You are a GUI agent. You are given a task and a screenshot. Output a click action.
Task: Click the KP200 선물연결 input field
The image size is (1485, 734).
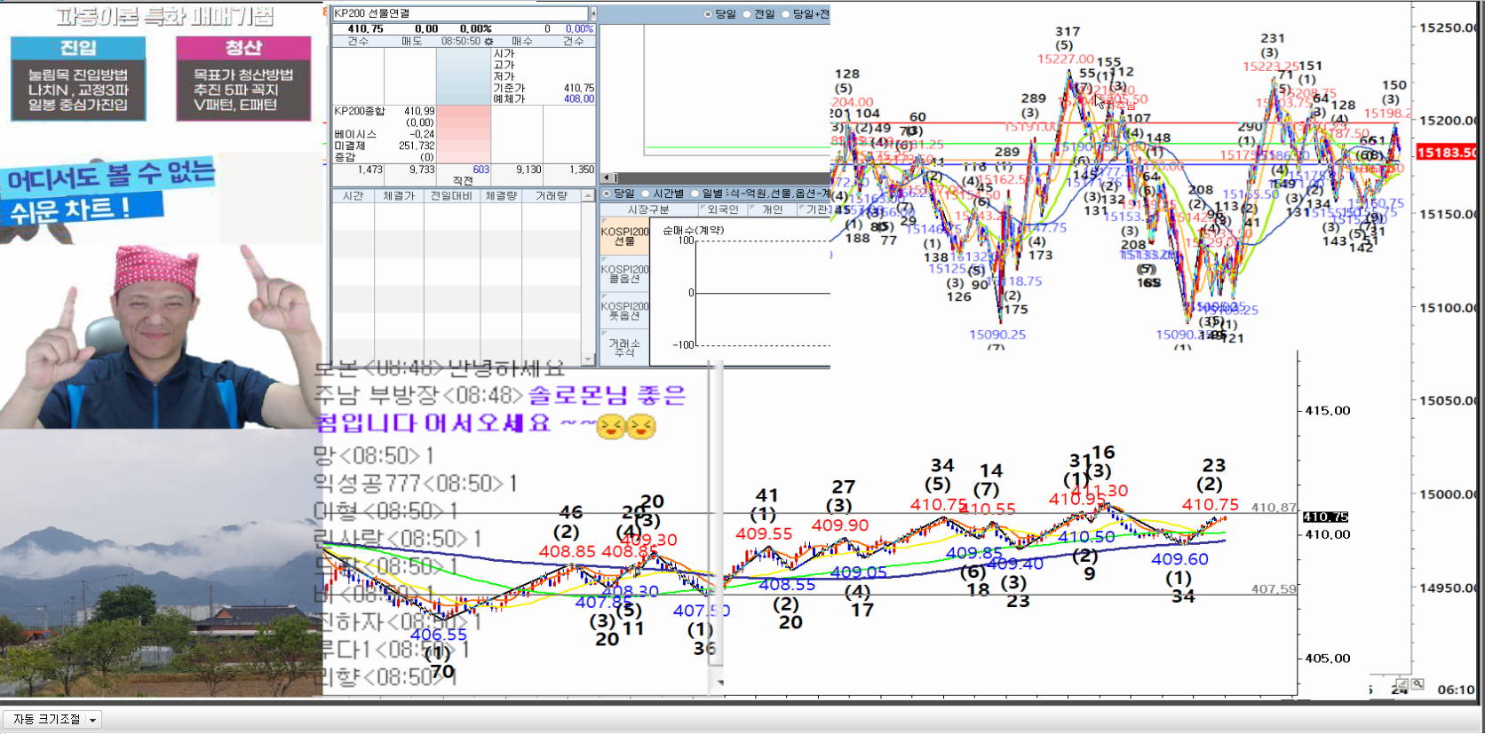click(x=459, y=14)
